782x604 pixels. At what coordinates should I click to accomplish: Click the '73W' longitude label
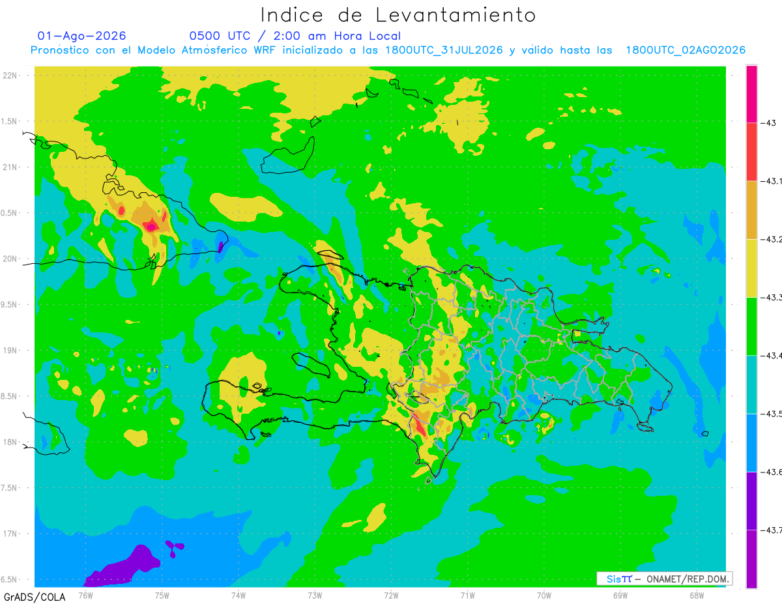[315, 594]
